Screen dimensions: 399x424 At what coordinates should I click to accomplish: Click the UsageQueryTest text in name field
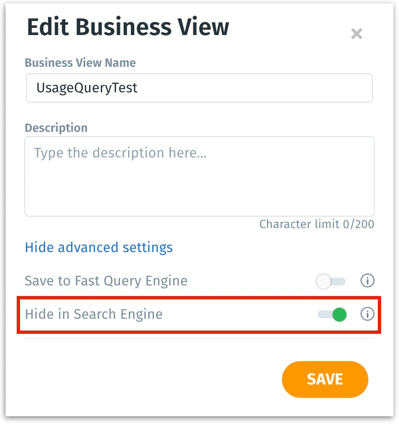(x=87, y=88)
